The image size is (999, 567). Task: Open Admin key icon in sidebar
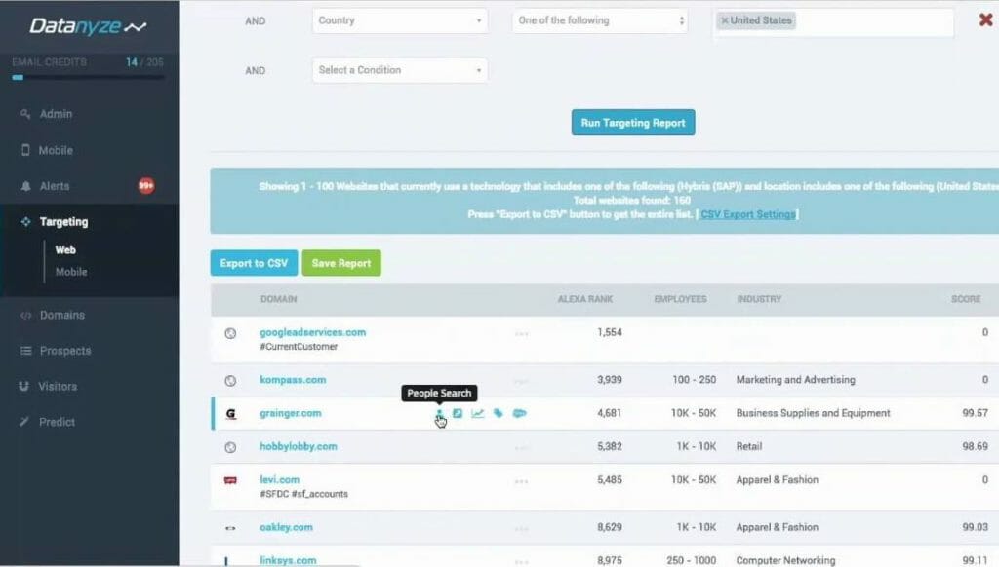pos(25,114)
